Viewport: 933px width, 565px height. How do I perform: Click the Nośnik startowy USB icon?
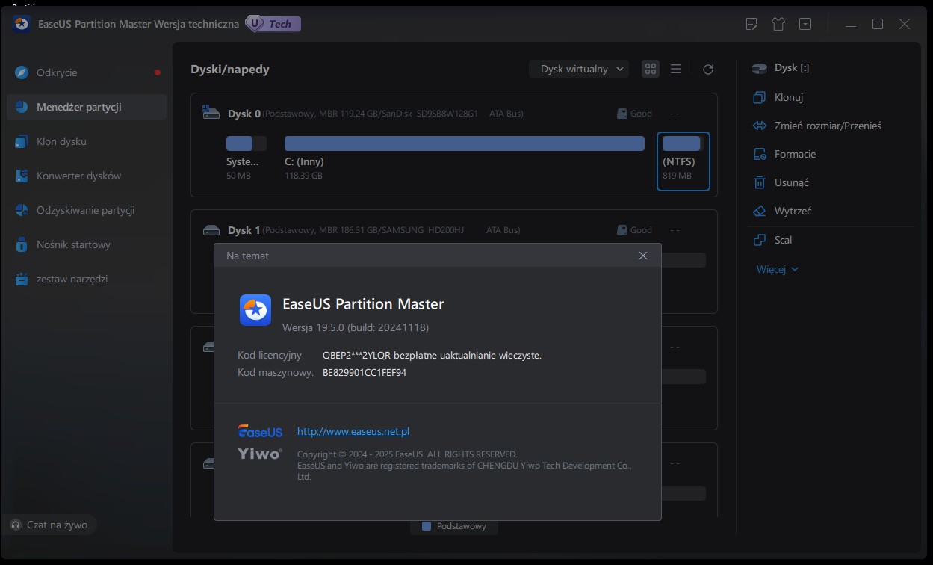[x=22, y=244]
